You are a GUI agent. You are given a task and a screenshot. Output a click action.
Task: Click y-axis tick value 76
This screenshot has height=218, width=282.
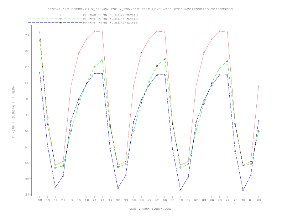pyautogui.click(x=27, y=99)
